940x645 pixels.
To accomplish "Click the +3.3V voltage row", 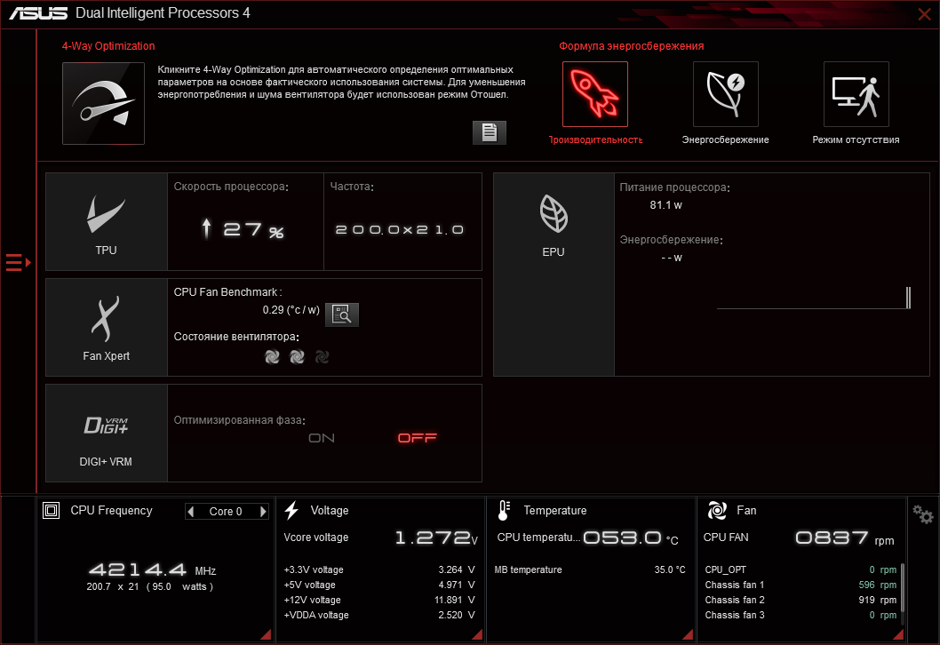I will click(379, 569).
